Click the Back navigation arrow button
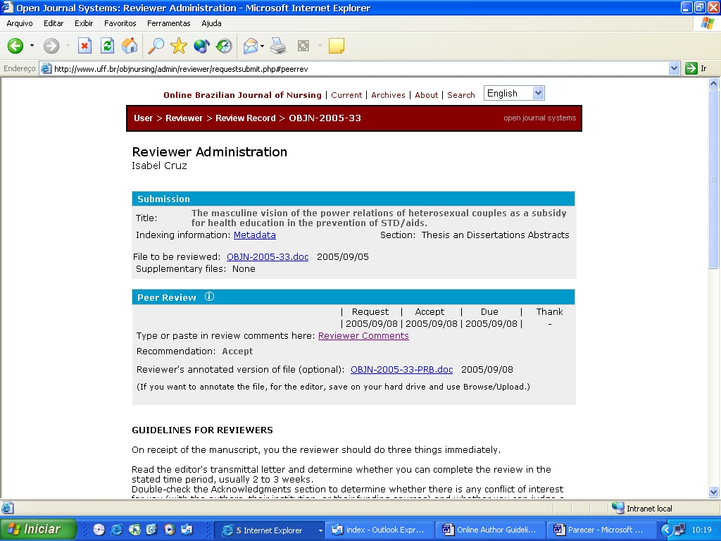The height and width of the screenshot is (541, 721). (15, 46)
